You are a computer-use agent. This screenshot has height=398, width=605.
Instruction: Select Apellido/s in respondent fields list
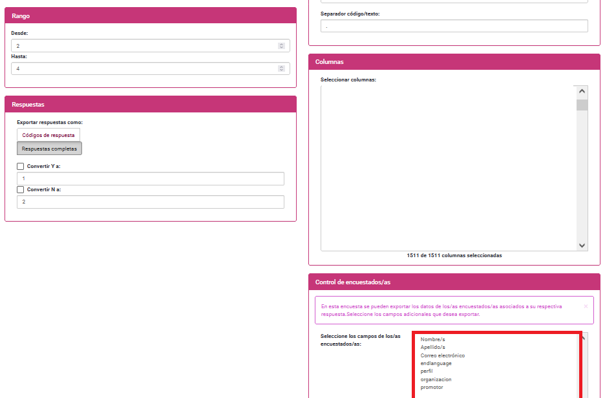pyautogui.click(x=432, y=348)
